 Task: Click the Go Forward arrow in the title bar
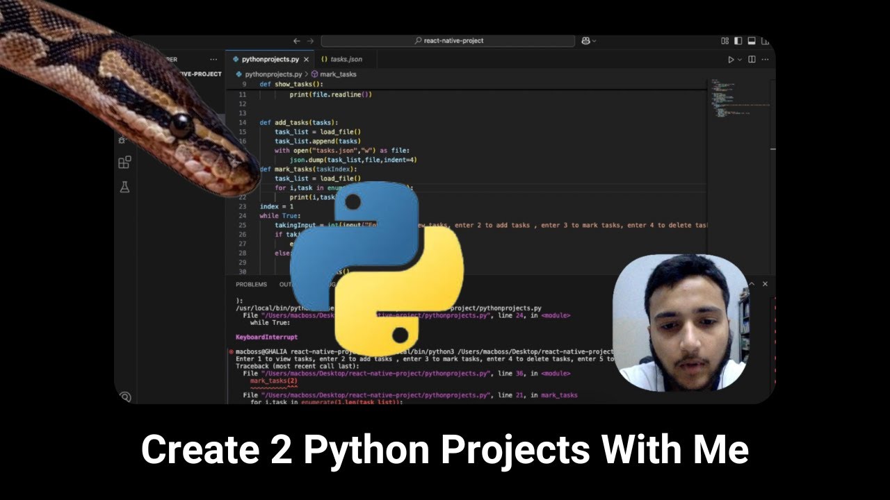[310, 41]
